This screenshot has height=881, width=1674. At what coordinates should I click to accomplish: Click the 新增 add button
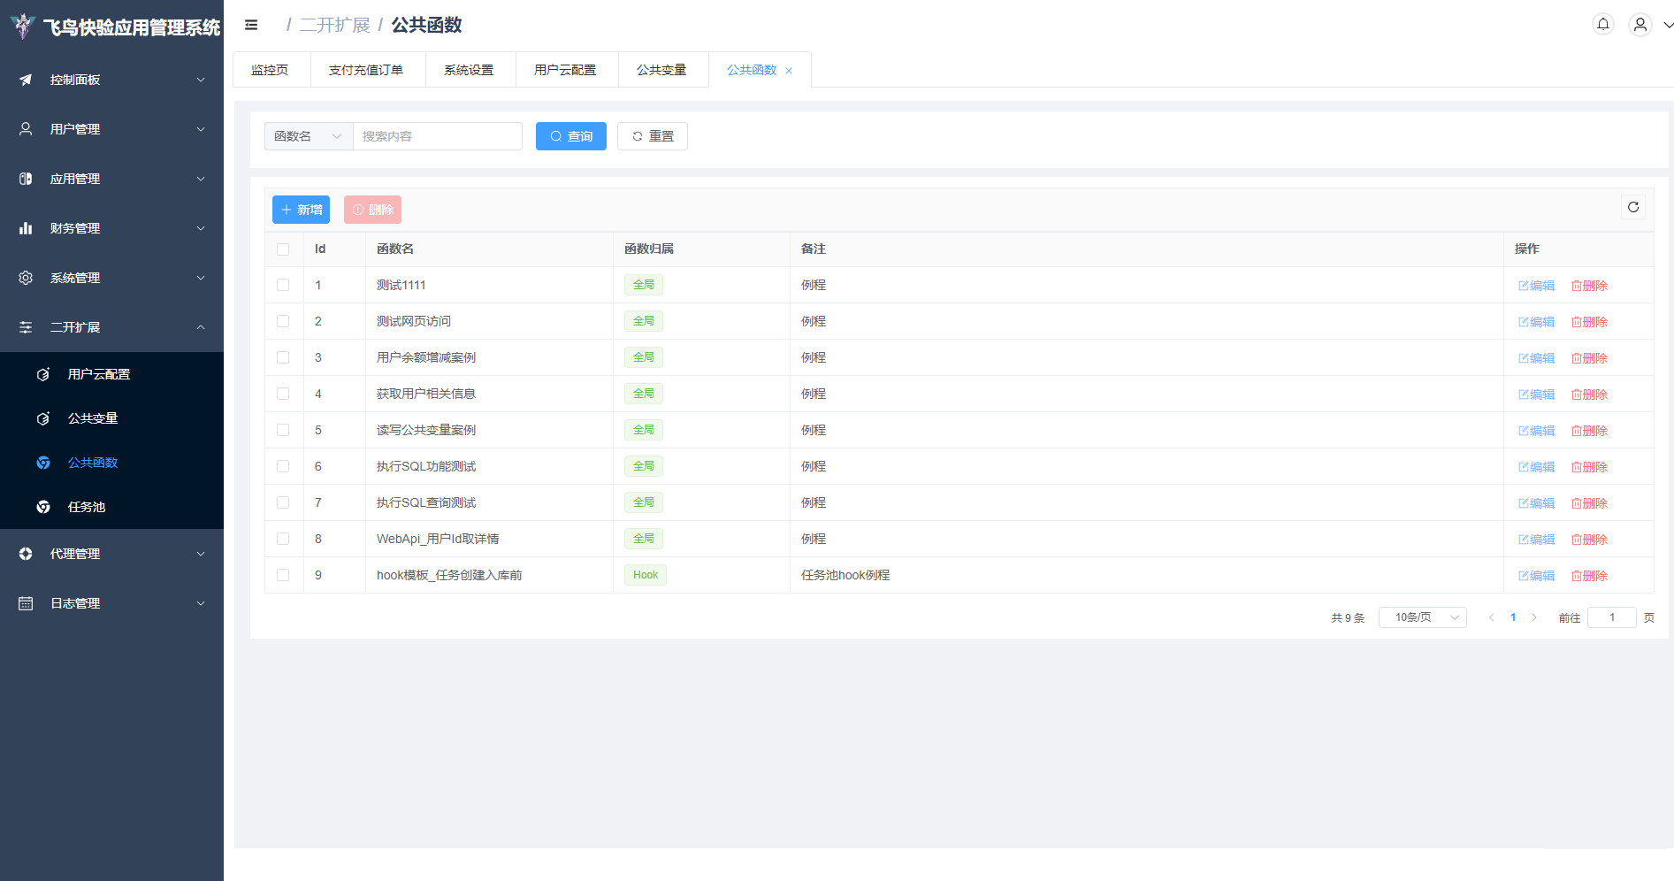pyautogui.click(x=301, y=210)
